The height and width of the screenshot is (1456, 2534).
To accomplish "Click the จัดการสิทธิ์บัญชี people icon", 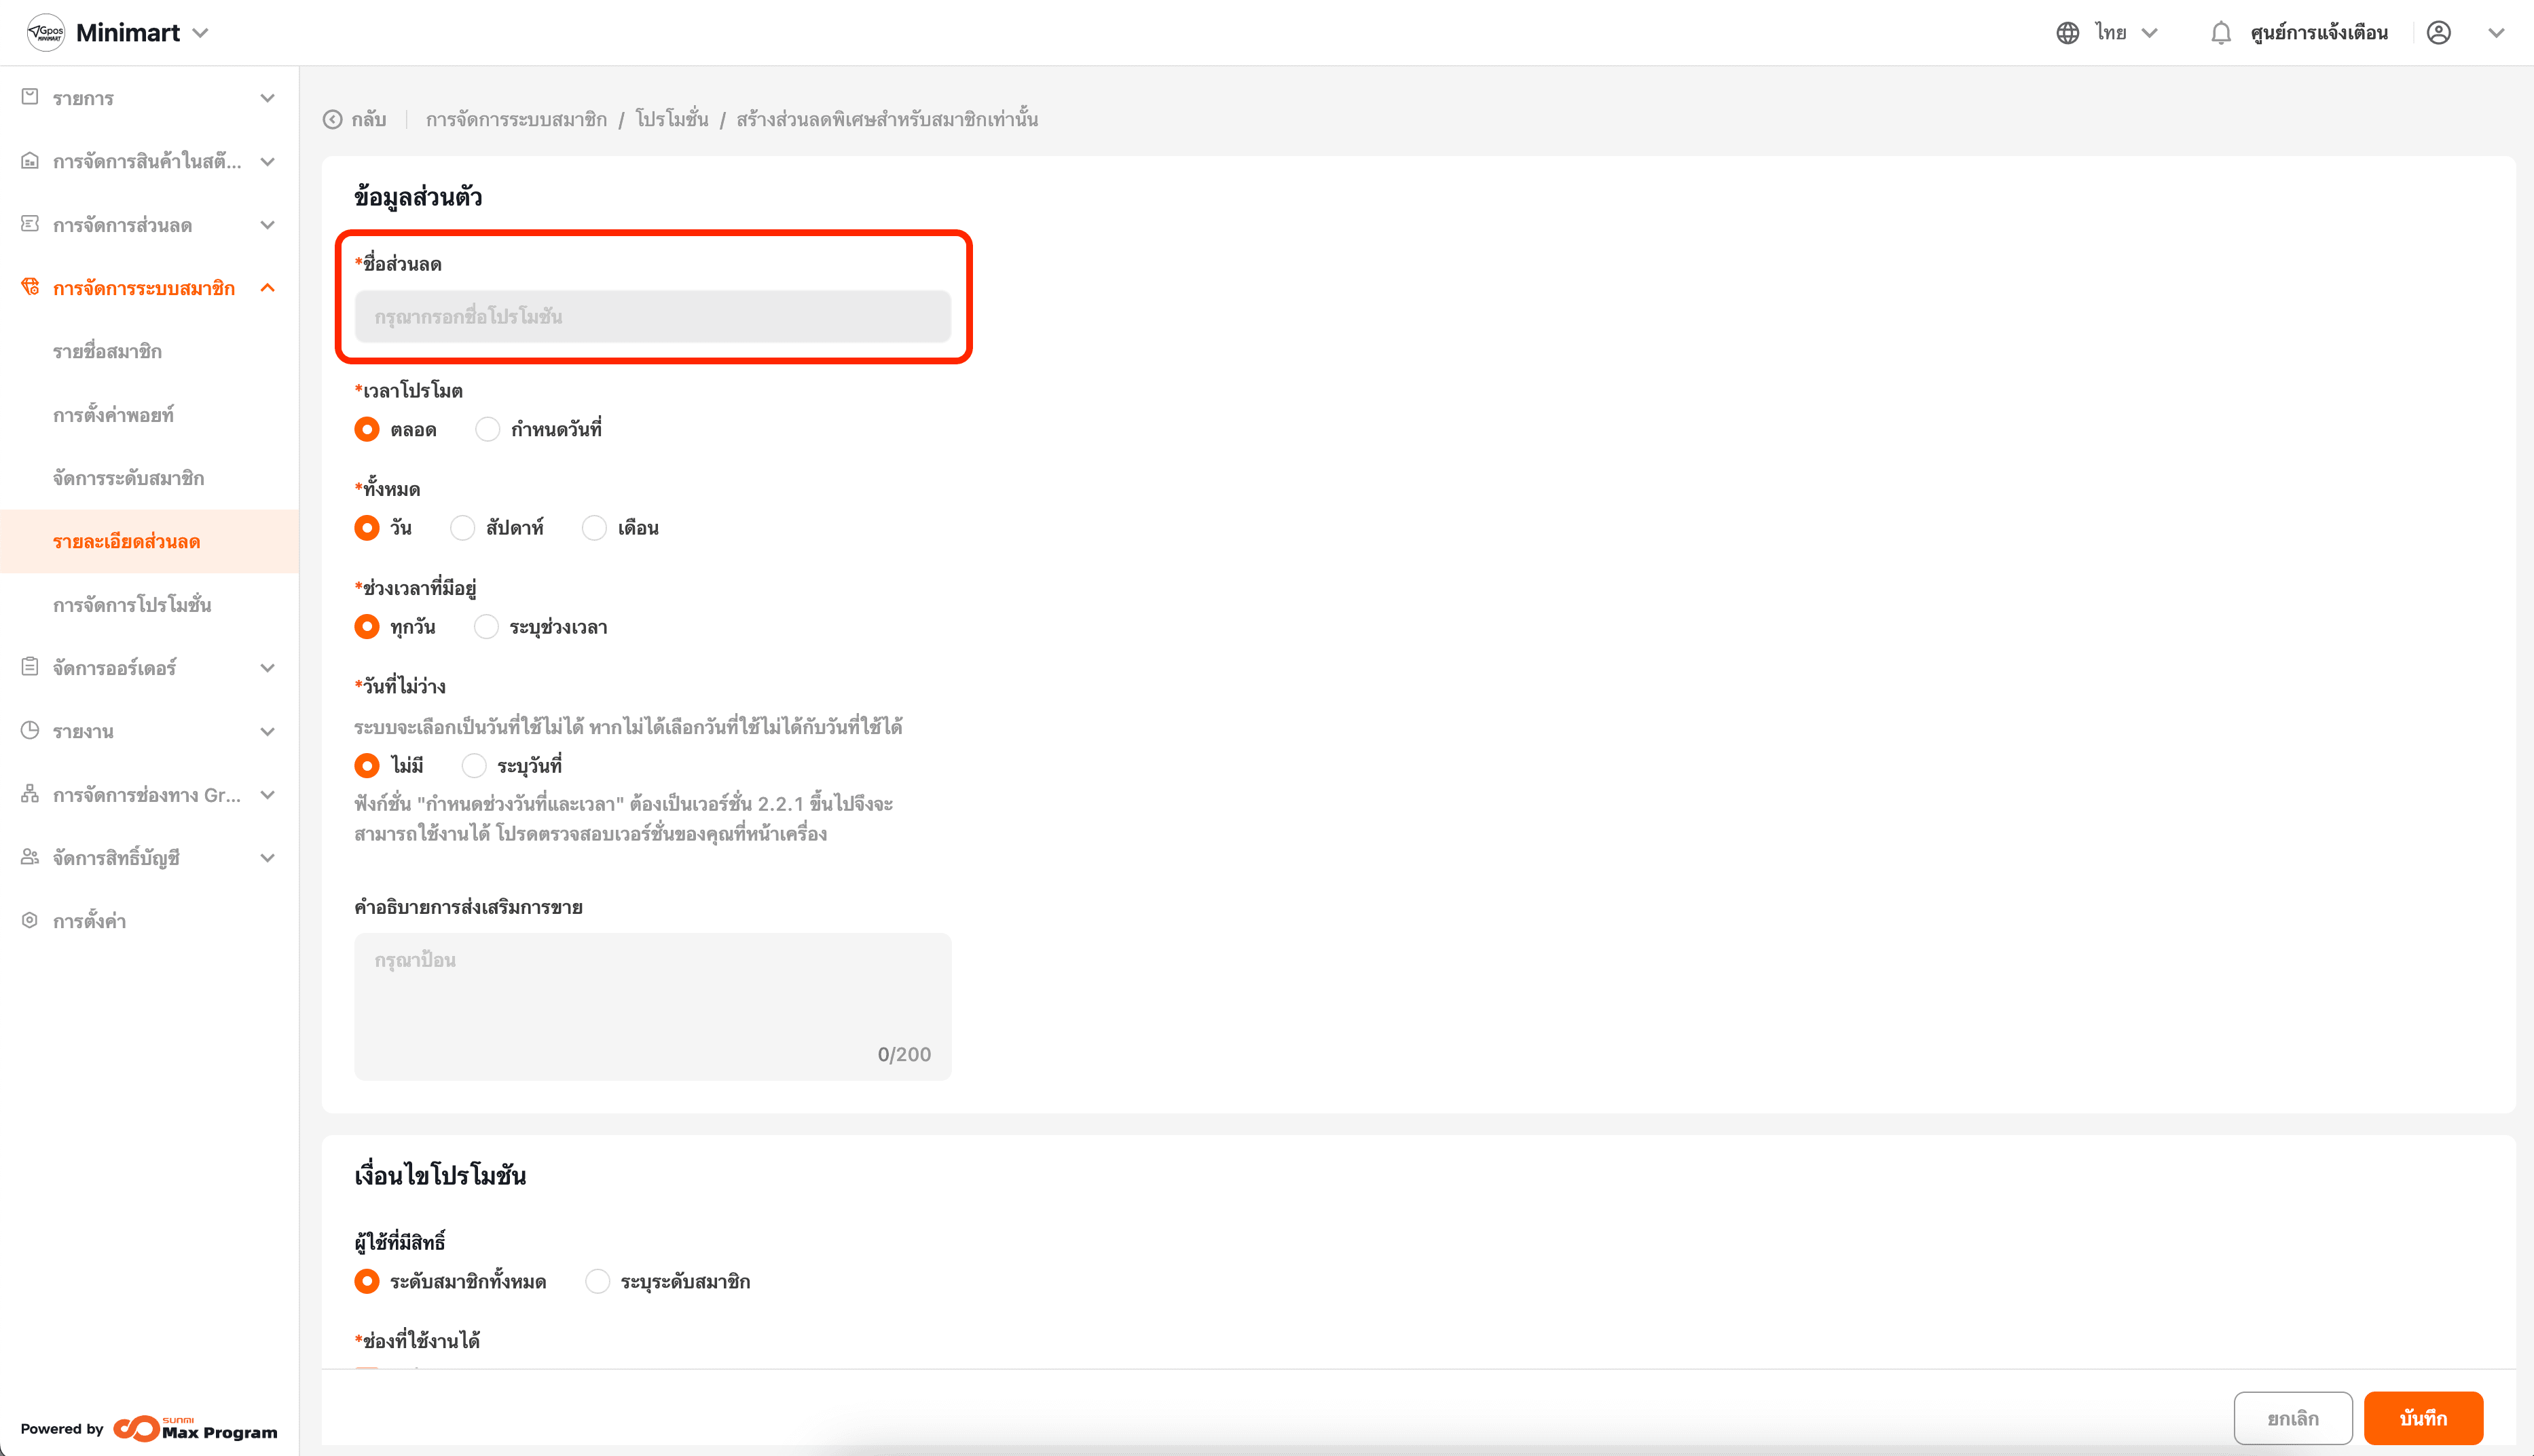I will point(30,858).
